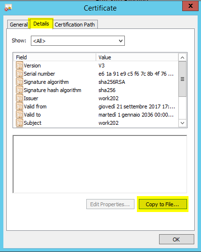Click the Issuer value work202
This screenshot has height=252, width=201.
(108, 98)
